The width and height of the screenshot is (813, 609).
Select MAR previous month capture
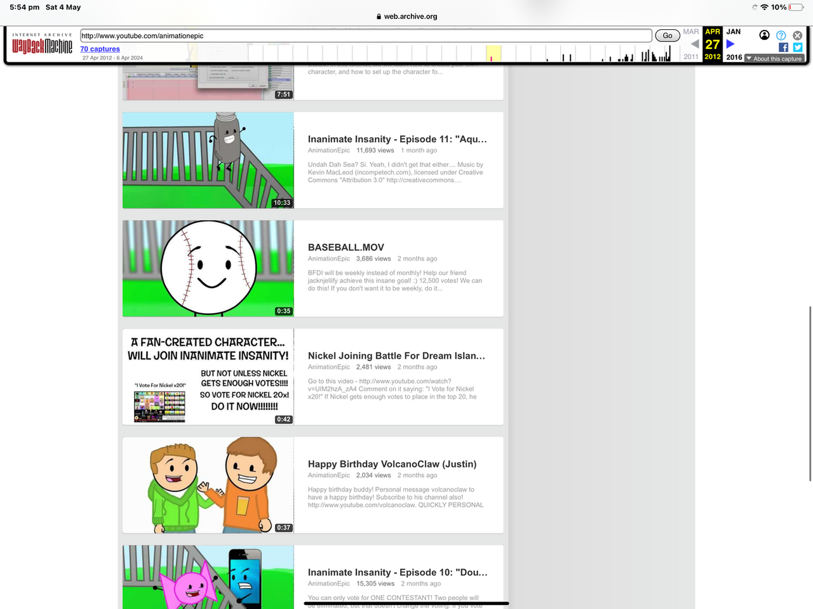click(691, 32)
